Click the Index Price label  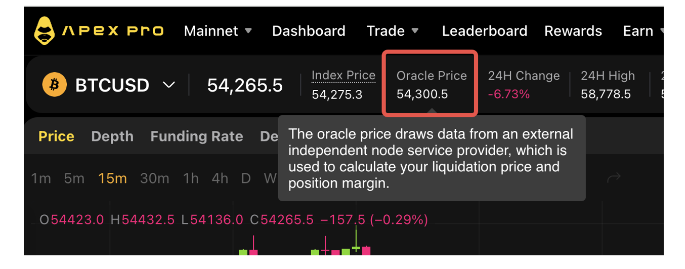[x=344, y=76]
